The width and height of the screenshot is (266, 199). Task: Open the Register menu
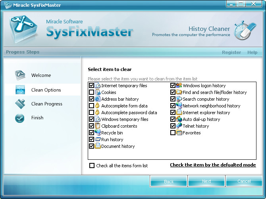point(231,52)
